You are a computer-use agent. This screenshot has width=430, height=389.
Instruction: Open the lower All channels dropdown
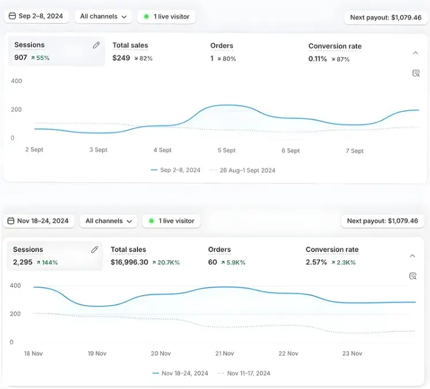point(109,220)
